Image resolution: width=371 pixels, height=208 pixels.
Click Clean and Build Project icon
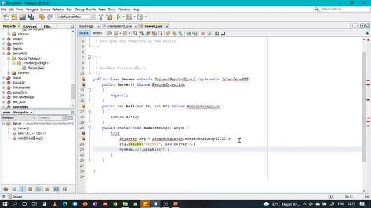(x=110, y=17)
